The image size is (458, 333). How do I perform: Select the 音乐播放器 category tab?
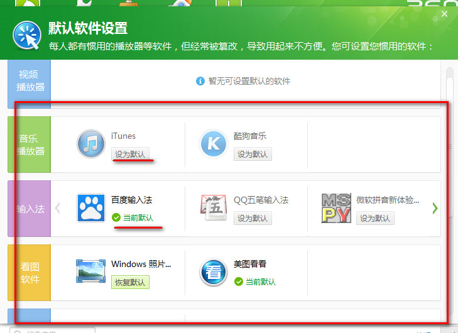tap(29, 145)
